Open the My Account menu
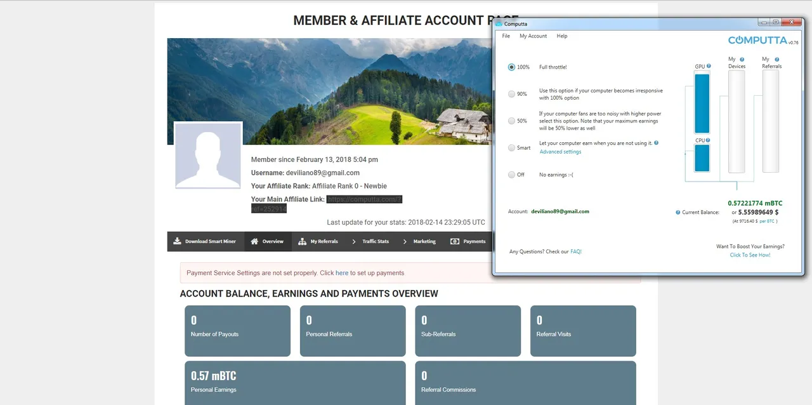 533,36
